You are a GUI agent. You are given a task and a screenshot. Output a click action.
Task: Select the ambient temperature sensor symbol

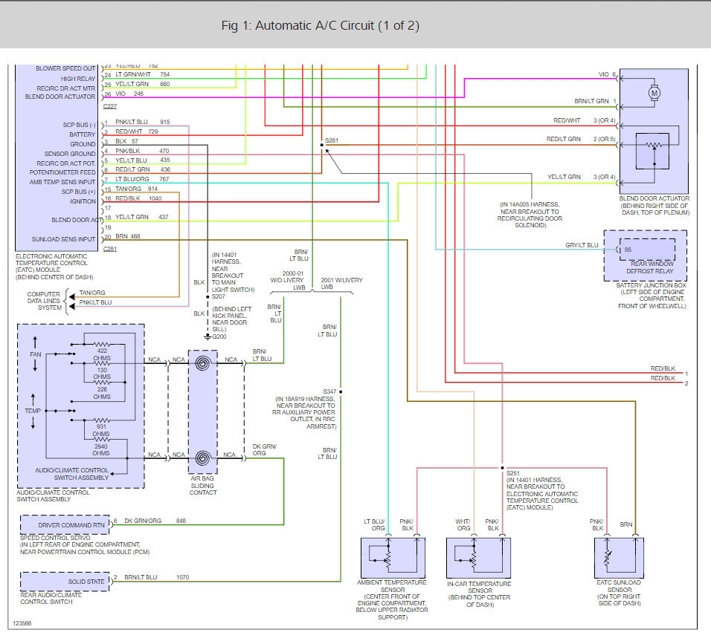click(393, 558)
